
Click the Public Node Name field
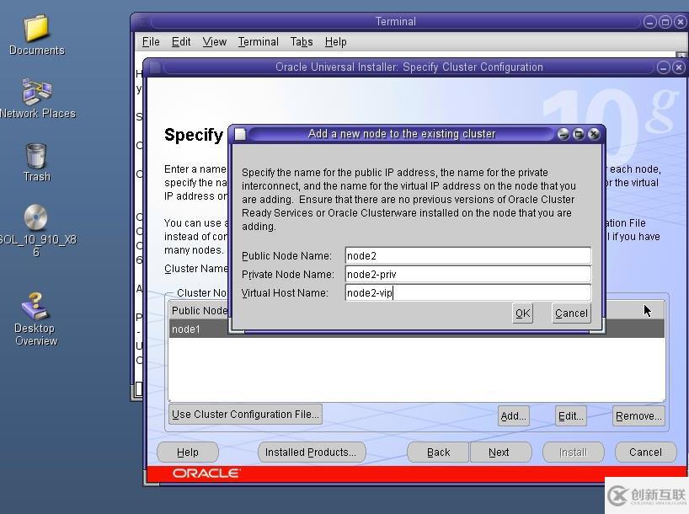point(468,256)
